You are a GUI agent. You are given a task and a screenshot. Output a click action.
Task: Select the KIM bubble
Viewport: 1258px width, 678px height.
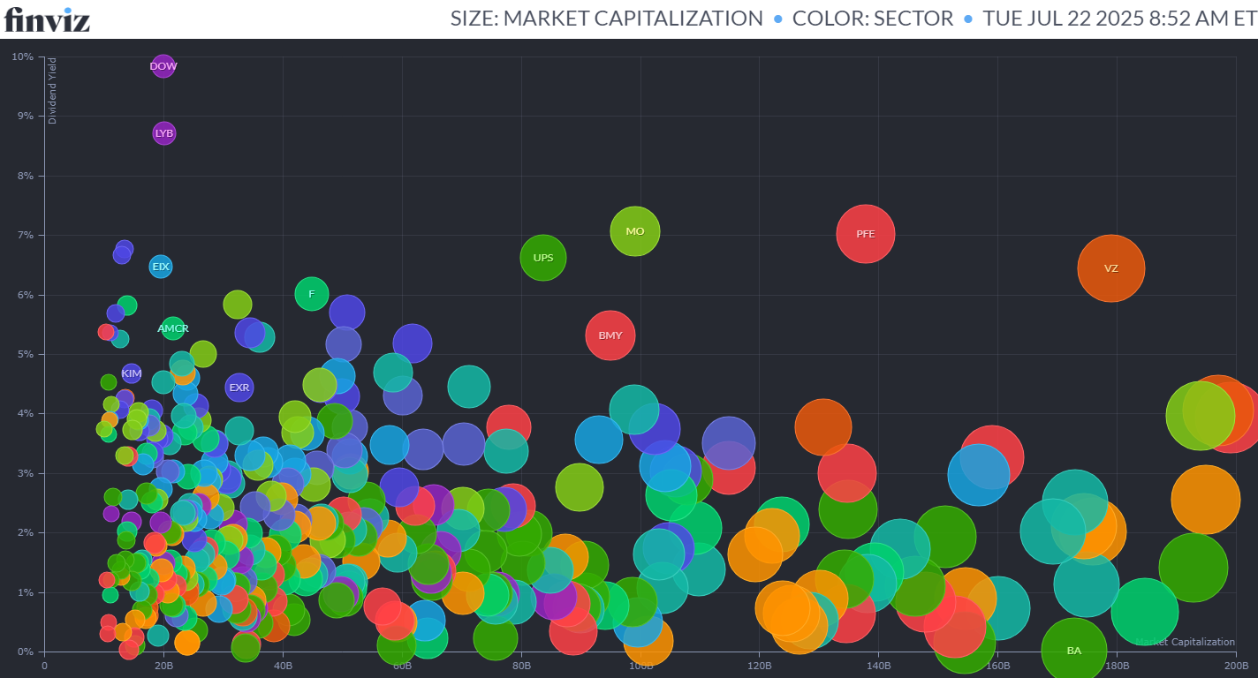coord(132,373)
